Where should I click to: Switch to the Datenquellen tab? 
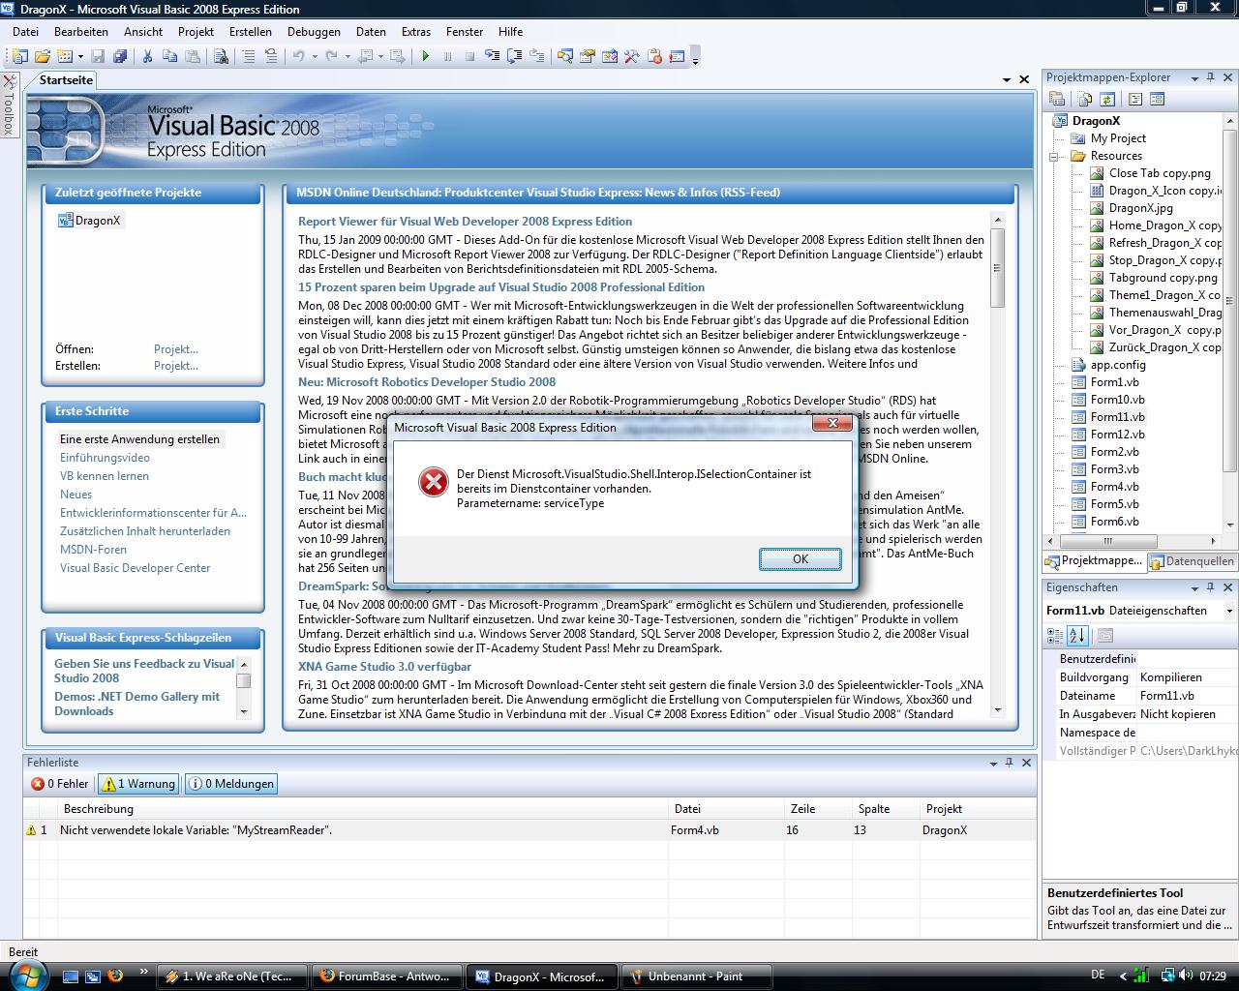pos(1192,560)
